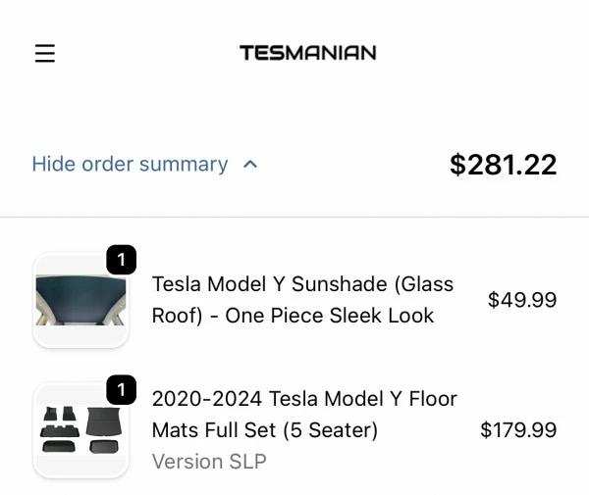589x495 pixels.
Task: Click the One Piece Sleek Look text line
Action: tap(293, 316)
